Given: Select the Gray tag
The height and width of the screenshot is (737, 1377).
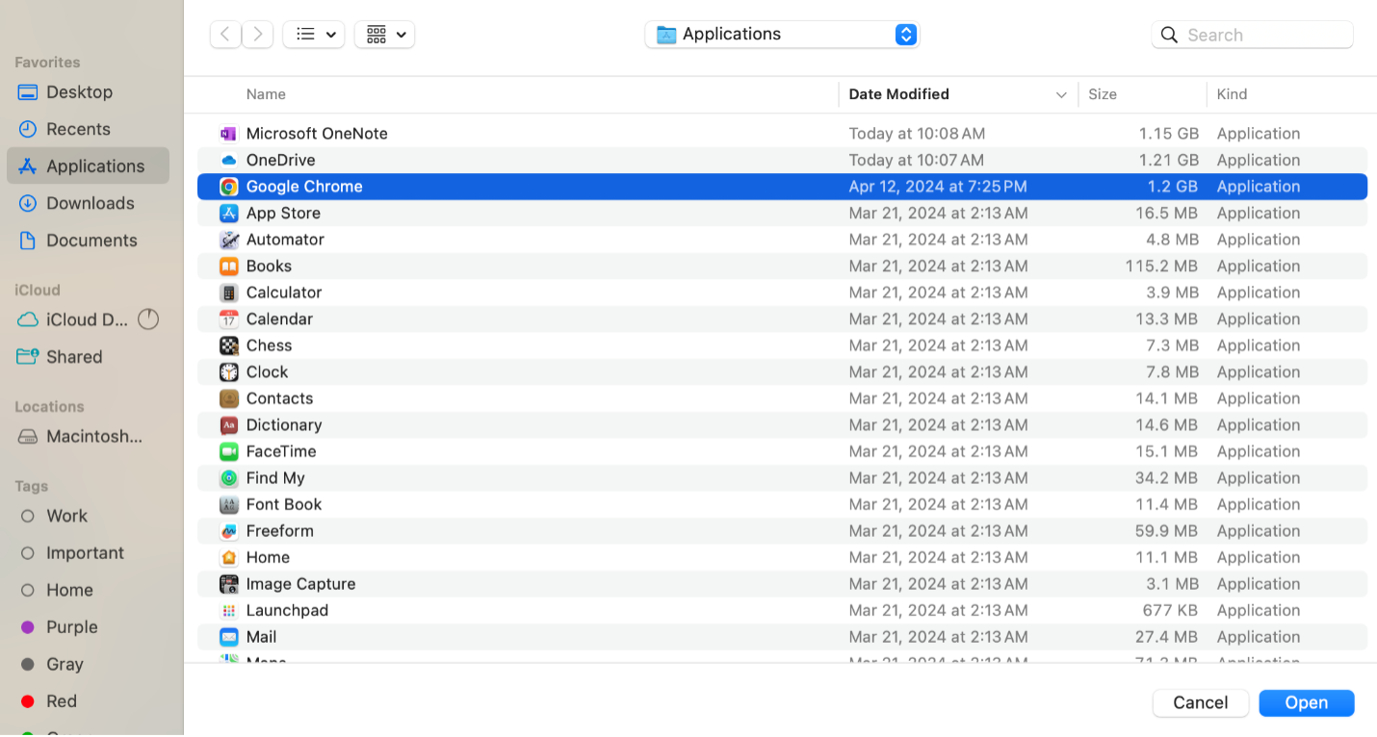Looking at the screenshot, I should [x=88, y=665].
